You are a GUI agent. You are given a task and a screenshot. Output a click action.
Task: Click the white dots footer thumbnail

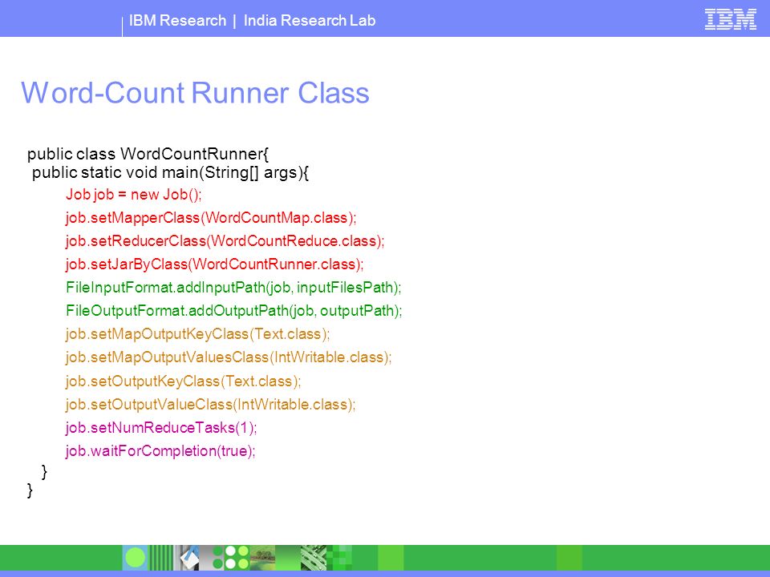click(237, 558)
